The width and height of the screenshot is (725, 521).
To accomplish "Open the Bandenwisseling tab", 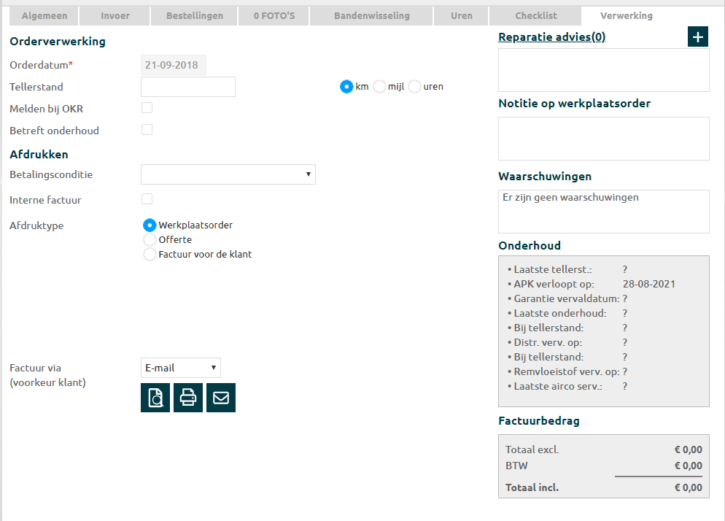I will click(371, 15).
